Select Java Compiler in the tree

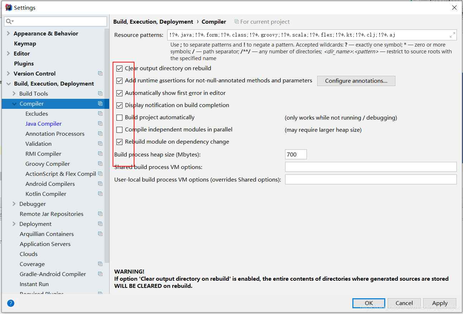[44, 124]
